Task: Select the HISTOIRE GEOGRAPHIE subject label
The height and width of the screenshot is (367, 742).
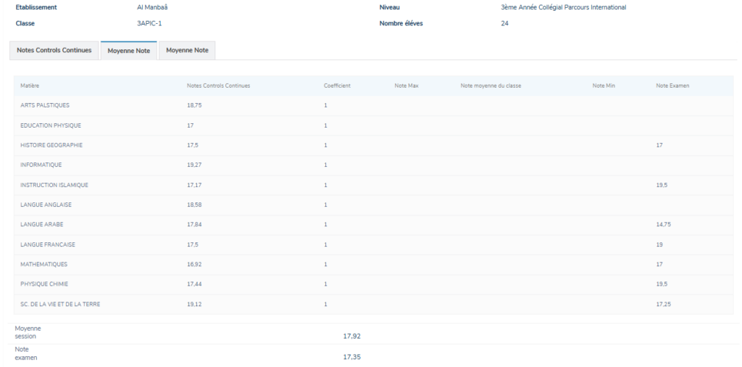Action: pos(51,145)
